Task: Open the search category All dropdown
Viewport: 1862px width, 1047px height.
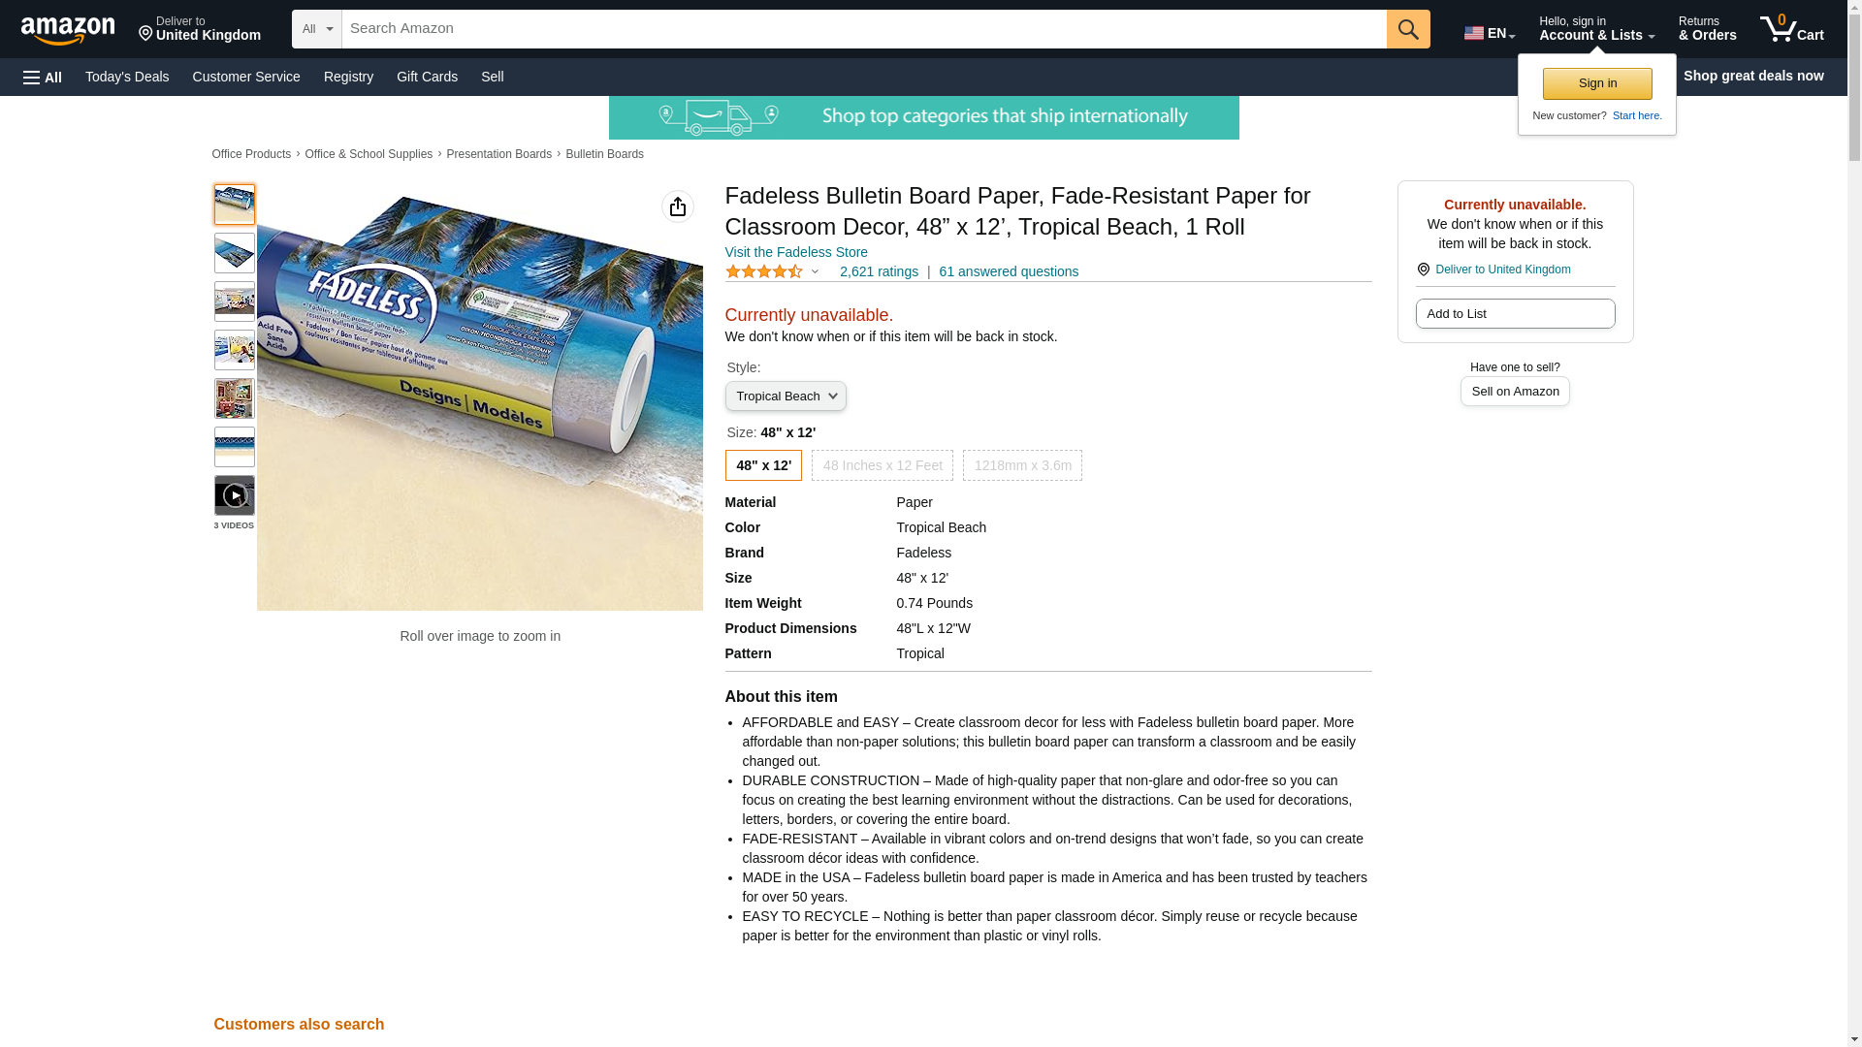Action: [x=317, y=29]
